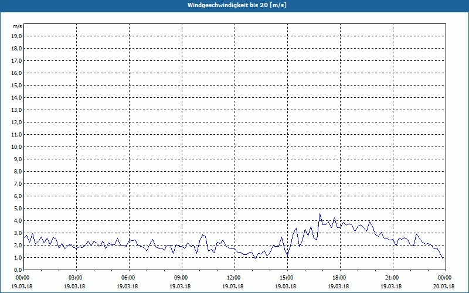Click the 'm/s' unit label above the y-axis

coord(17,26)
